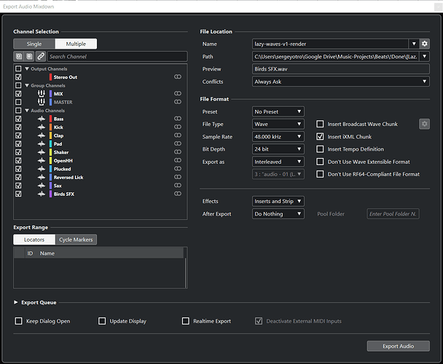Switch to the Single channel tab
Image resolution: width=443 pixels, height=364 pixels.
(x=34, y=44)
